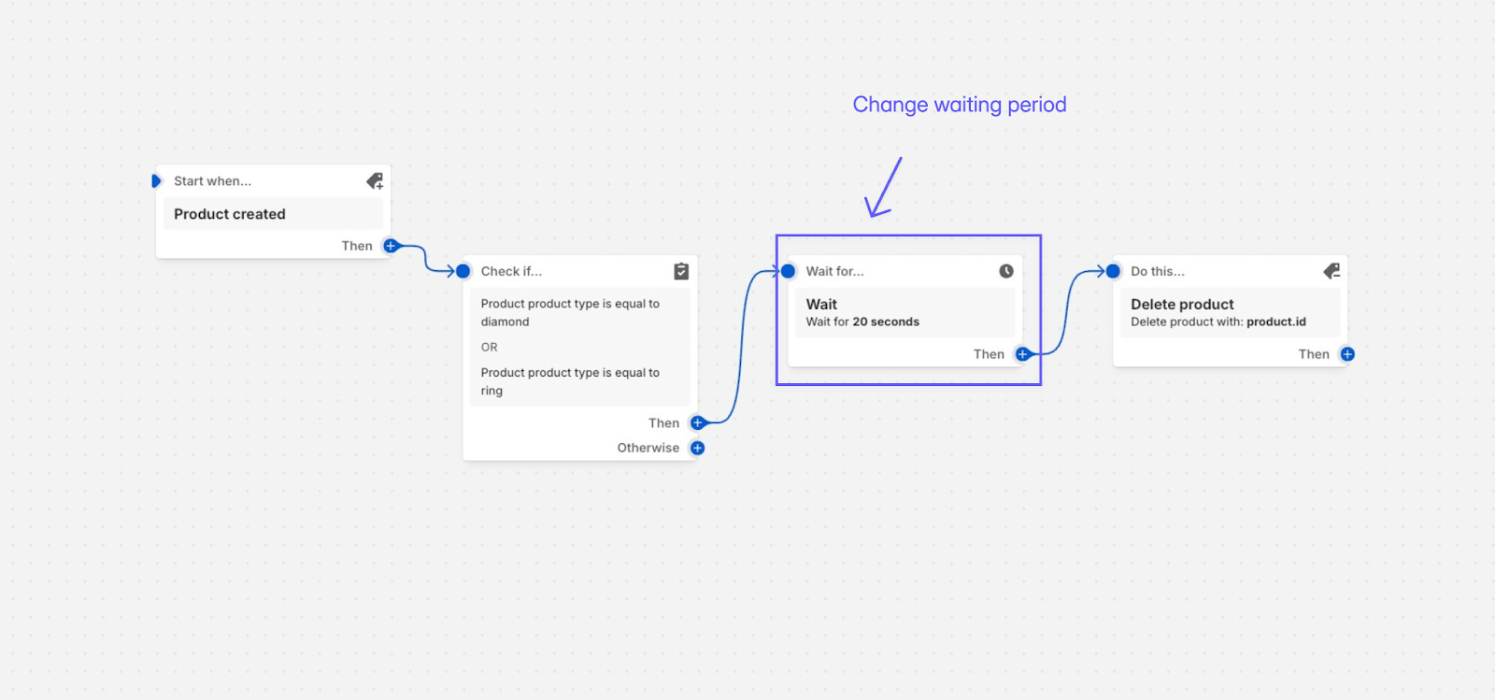Click plus connector by Then on Check if card
This screenshot has width=1495, height=700.
point(697,423)
